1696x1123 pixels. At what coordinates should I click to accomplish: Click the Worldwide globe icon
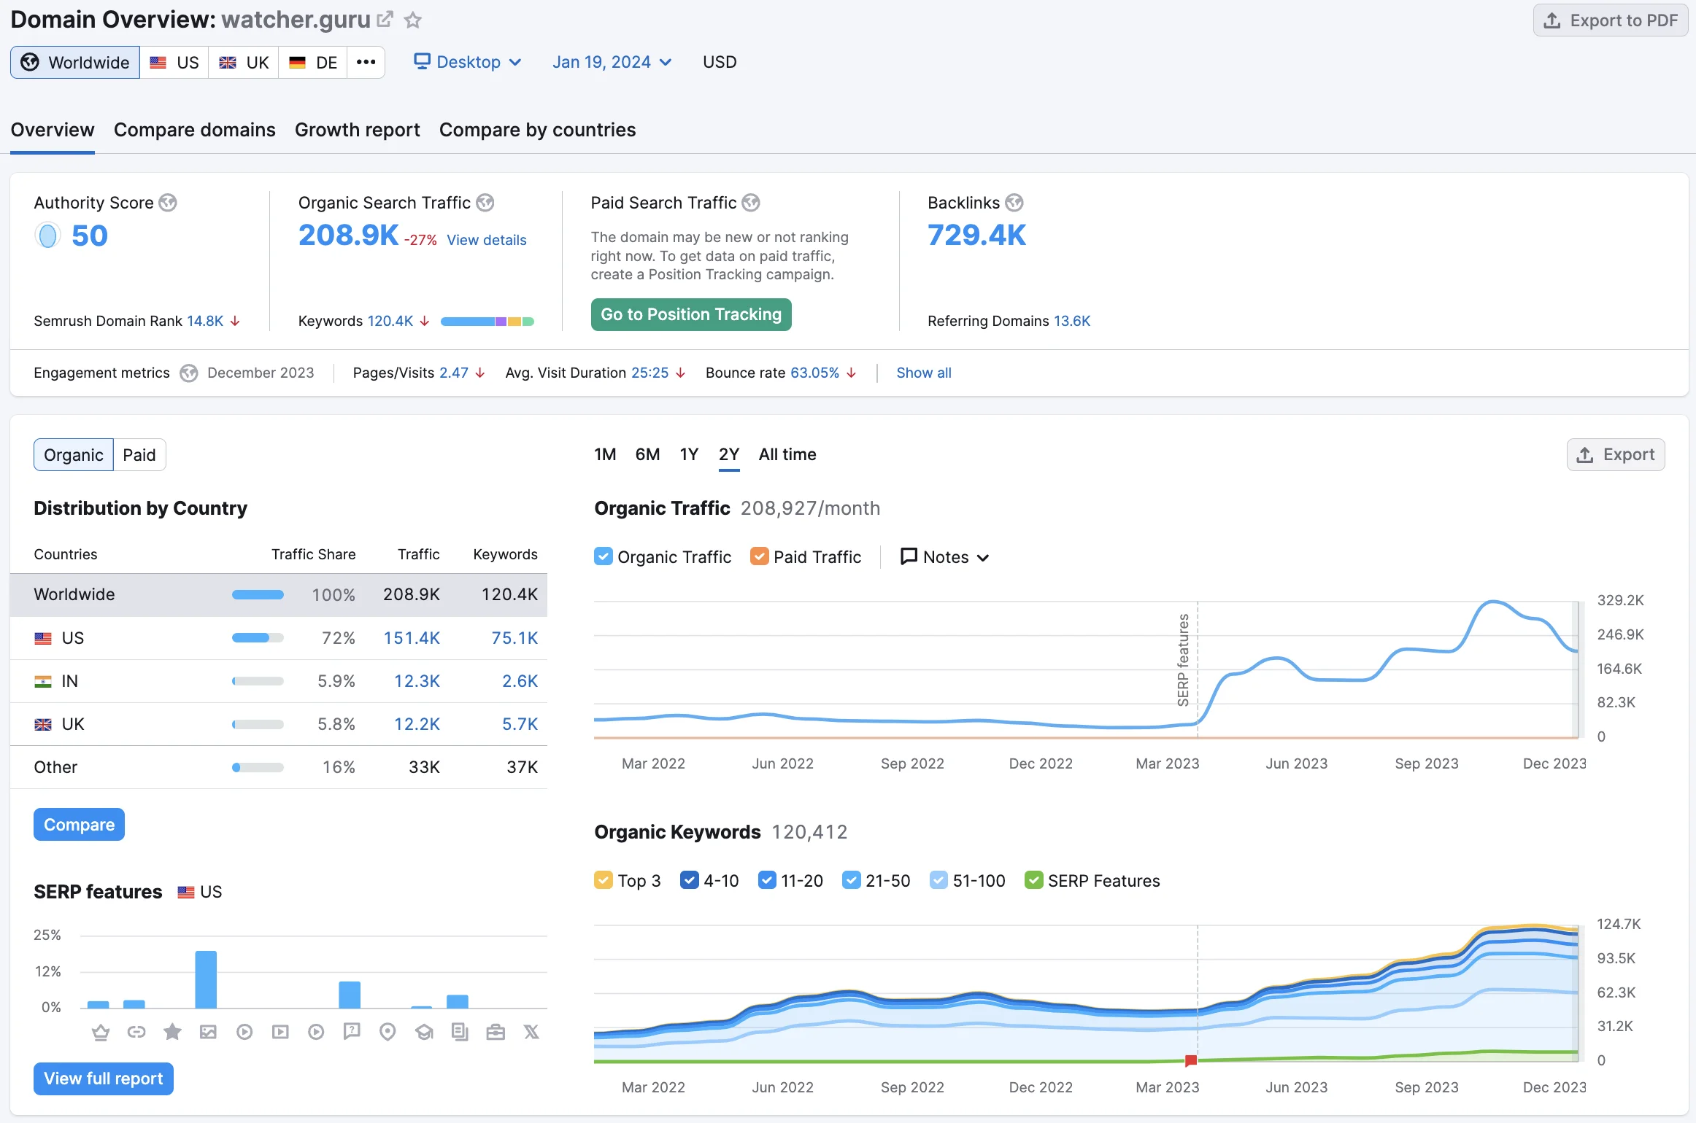tap(29, 60)
